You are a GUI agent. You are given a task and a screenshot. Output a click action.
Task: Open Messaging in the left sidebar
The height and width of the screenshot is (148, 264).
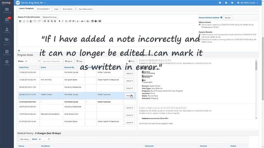pos(7,10)
